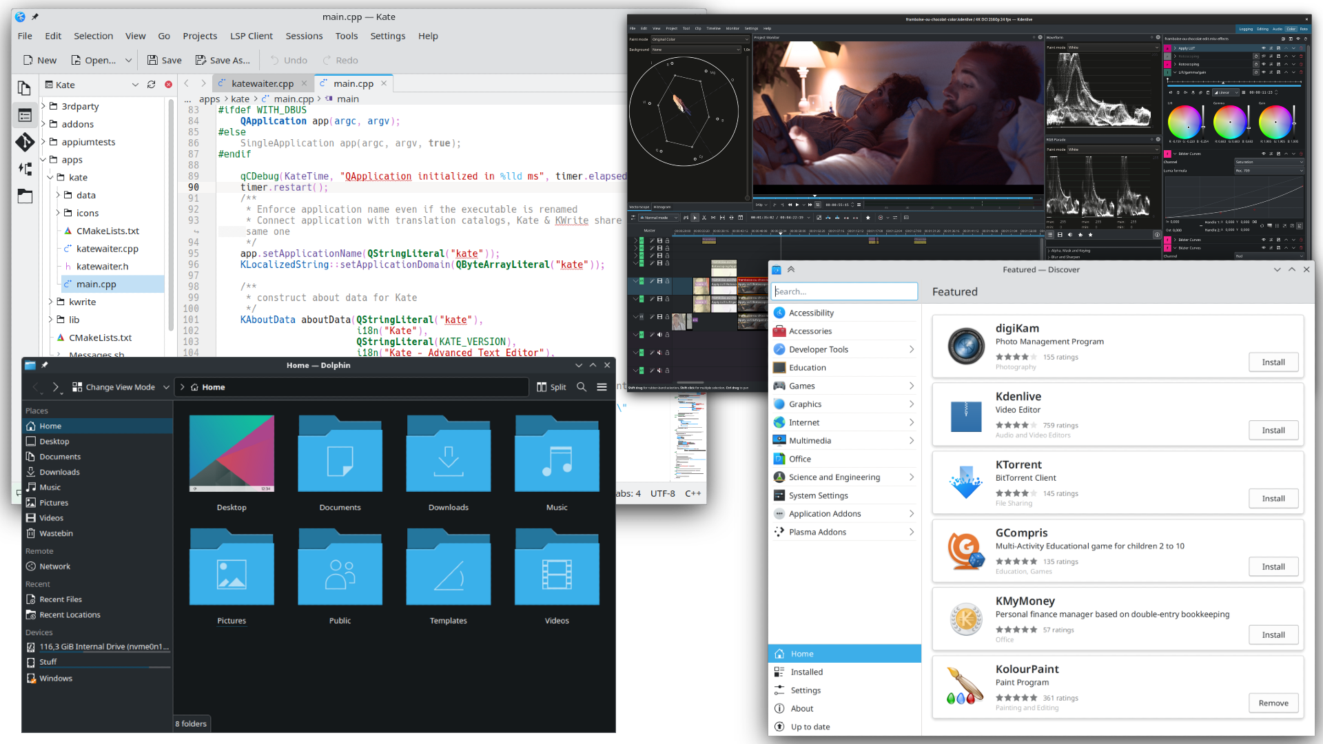
Task: Open the Filesystem Browser icon in Kate's sidebar
Action: pyautogui.click(x=24, y=196)
